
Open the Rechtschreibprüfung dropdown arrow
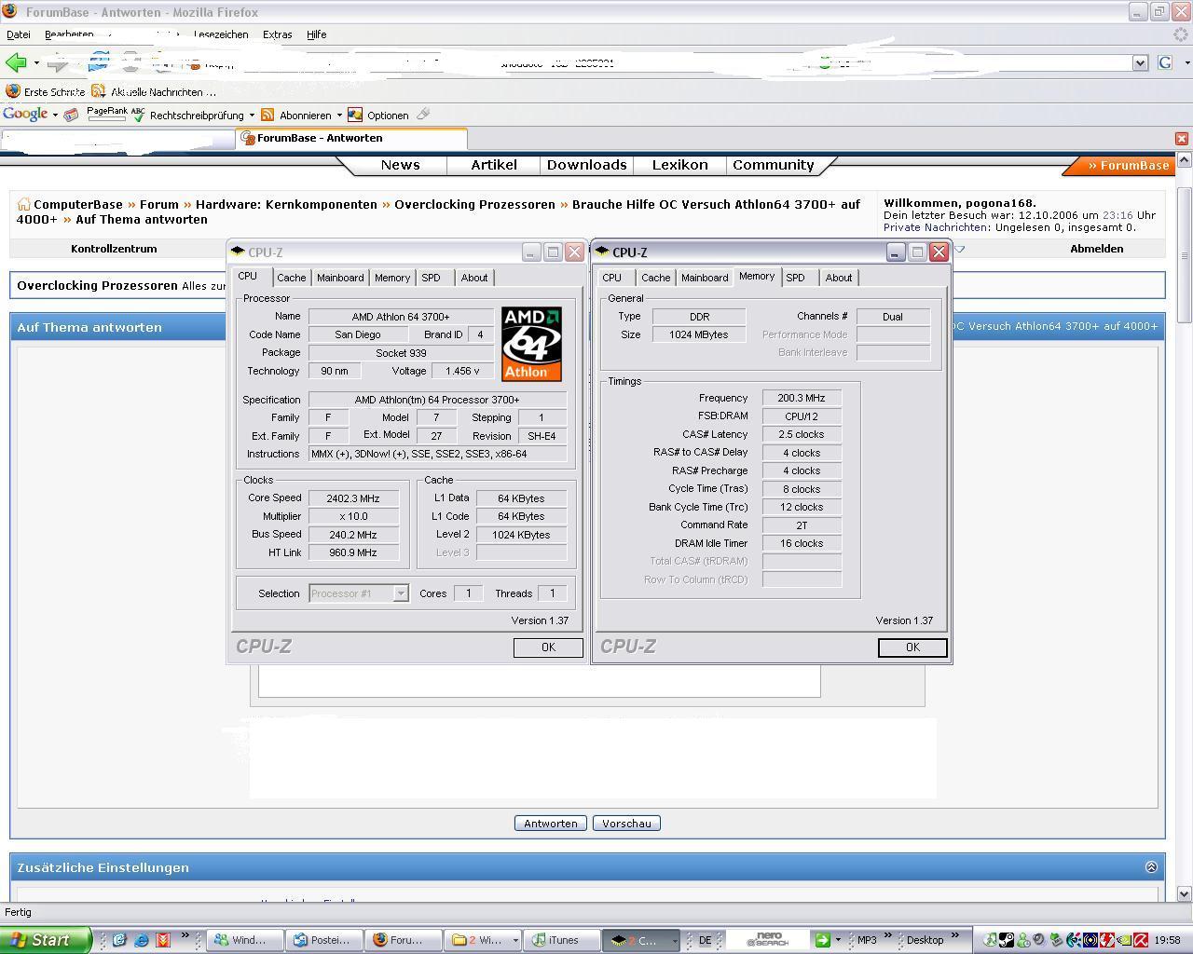coord(252,116)
